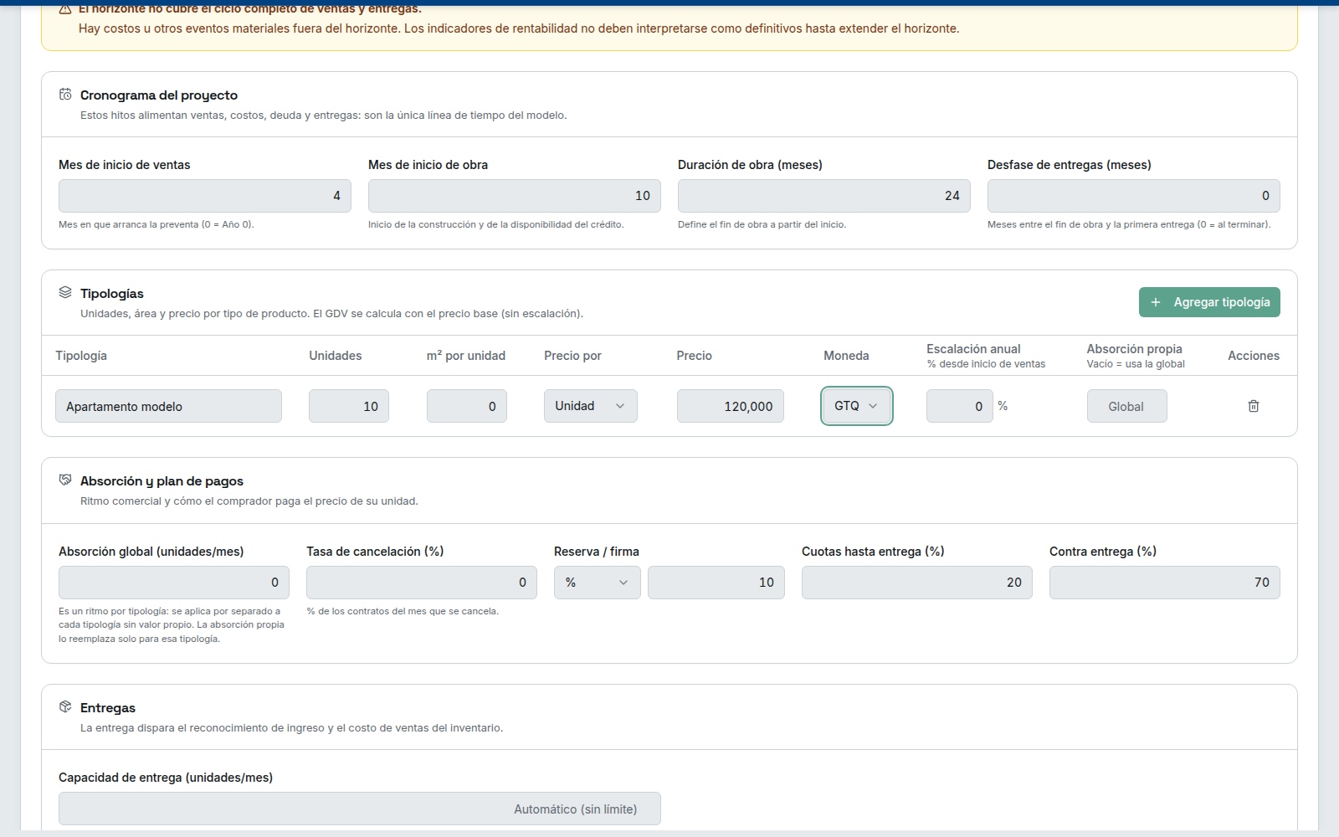Edit the Duración de obra (meses) field

coord(824,196)
